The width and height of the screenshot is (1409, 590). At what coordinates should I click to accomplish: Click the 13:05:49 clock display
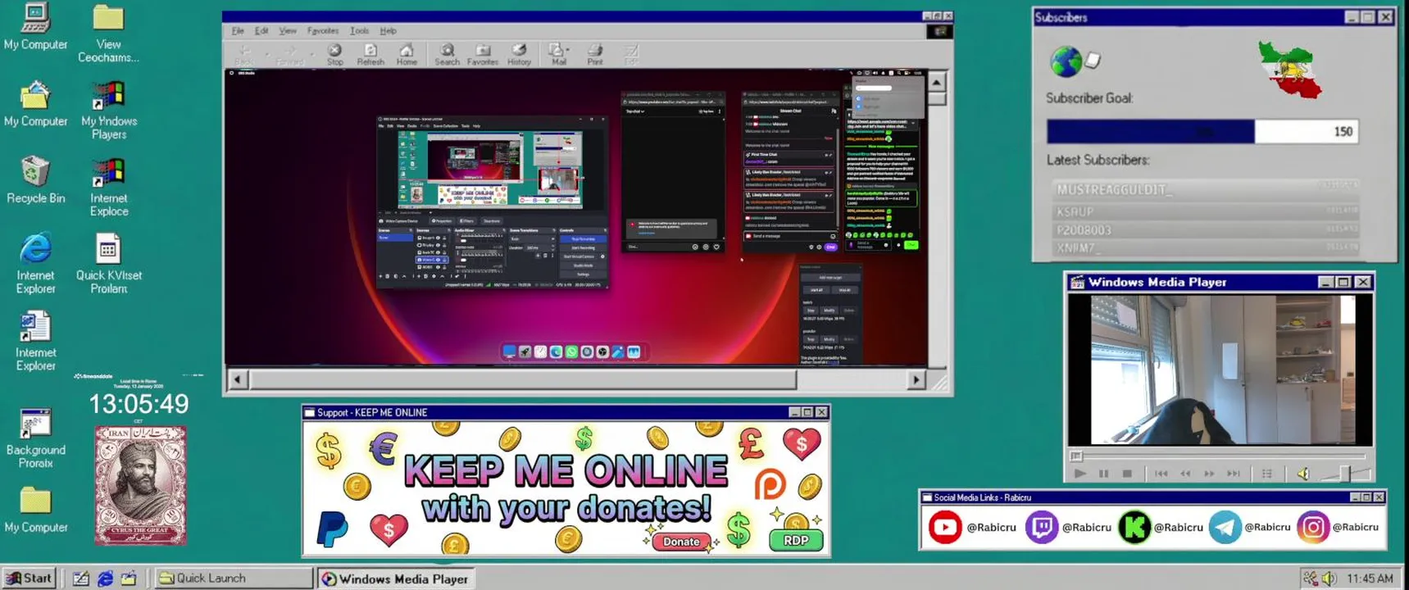coord(139,404)
